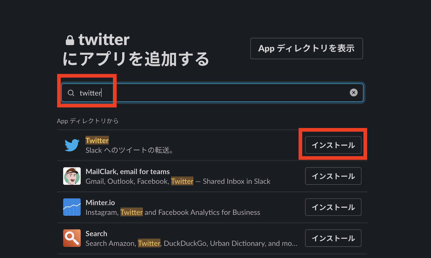Viewport: 431px width, 258px height.
Task: Click the にアプリを追加する heading
Action: pos(136,59)
